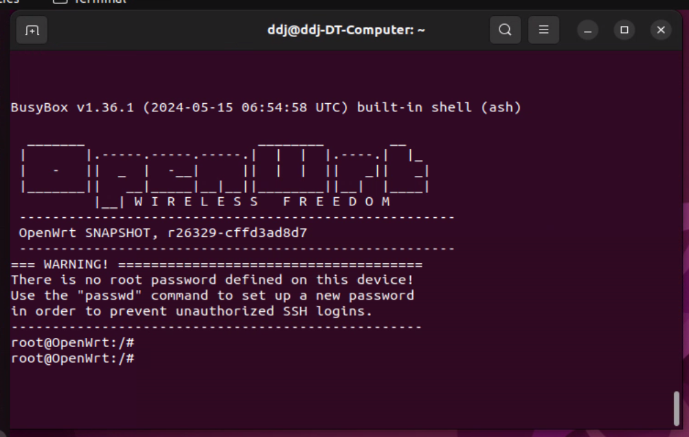Click the r26329-cffd3ad8d7 revision string
Screen dimensions: 689x437
click(237, 232)
